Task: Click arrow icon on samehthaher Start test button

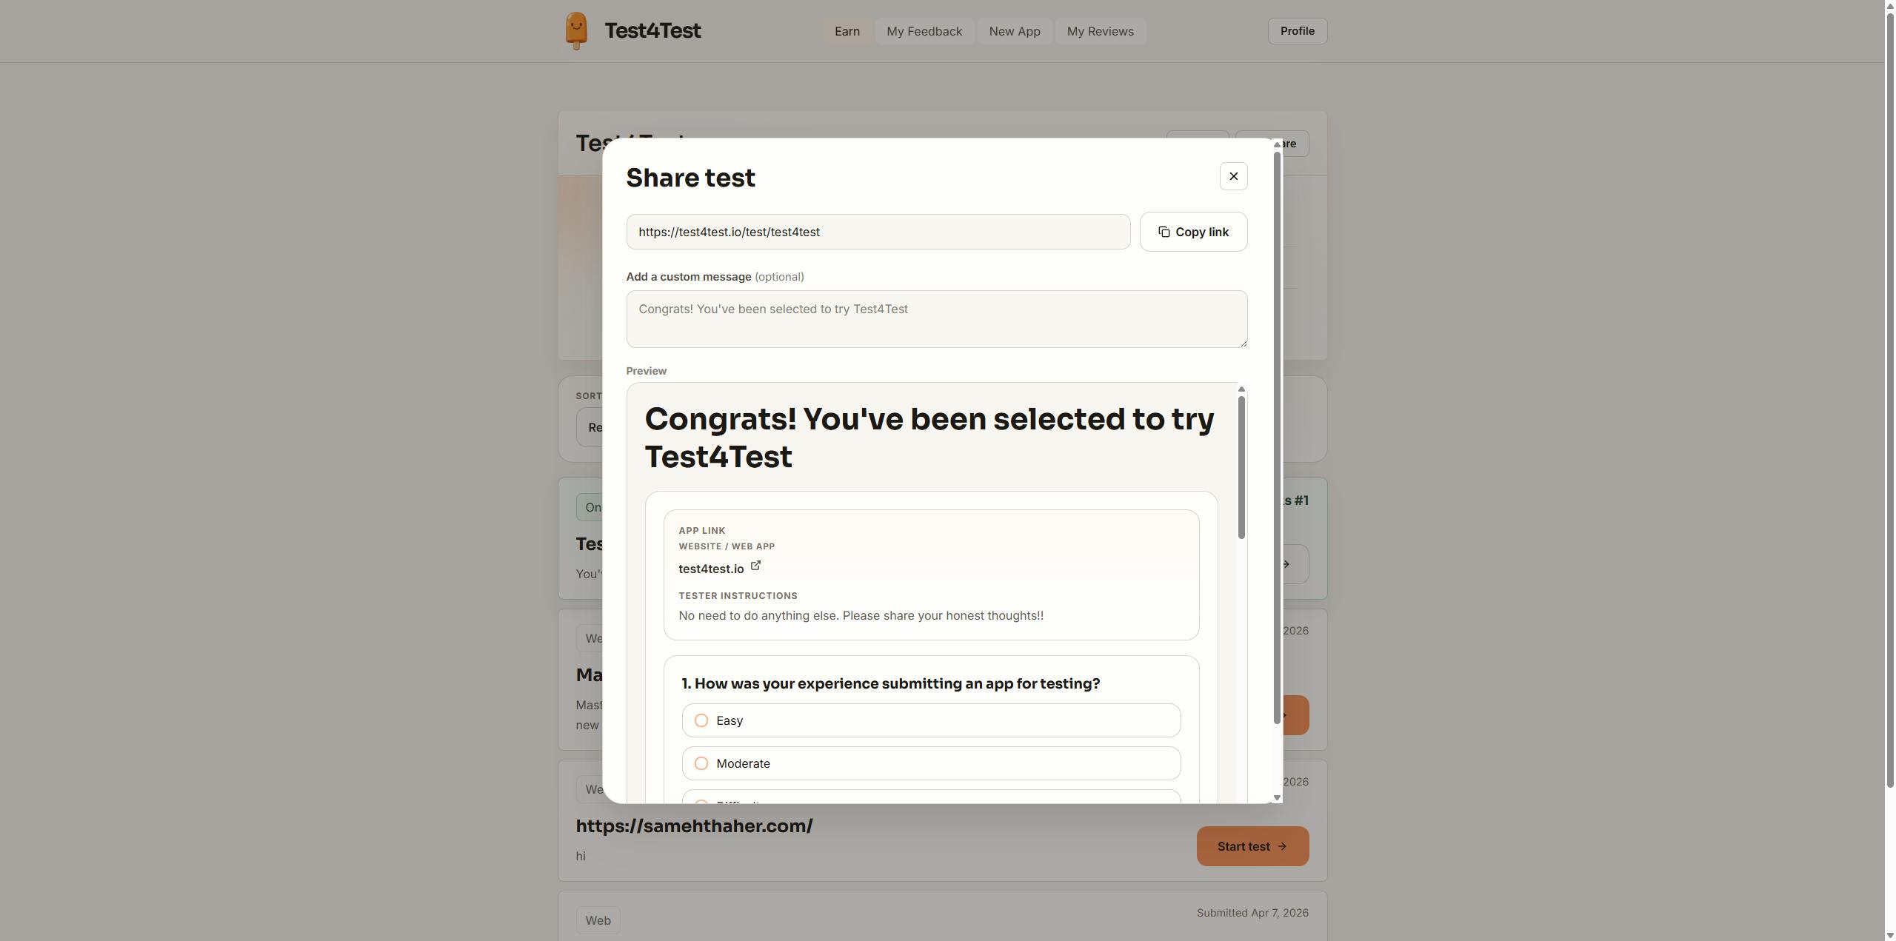Action: coord(1282,846)
